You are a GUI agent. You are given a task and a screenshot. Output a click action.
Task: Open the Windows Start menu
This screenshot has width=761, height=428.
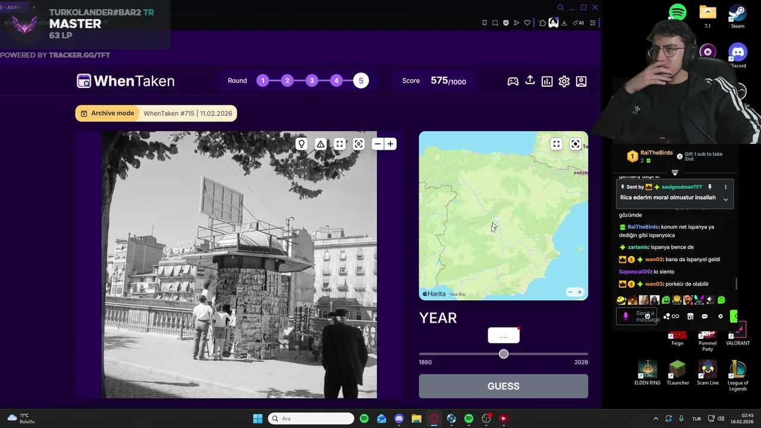(x=258, y=418)
